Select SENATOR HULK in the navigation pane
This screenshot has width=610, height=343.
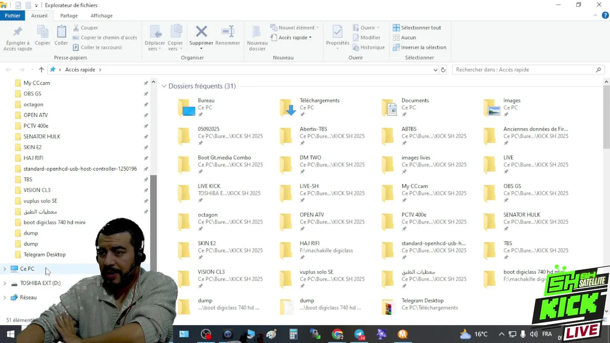click(42, 137)
